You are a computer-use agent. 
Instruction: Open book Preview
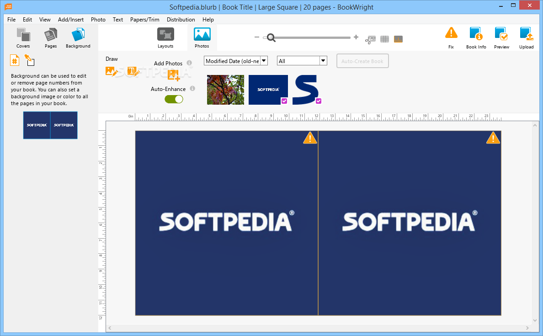coord(501,38)
